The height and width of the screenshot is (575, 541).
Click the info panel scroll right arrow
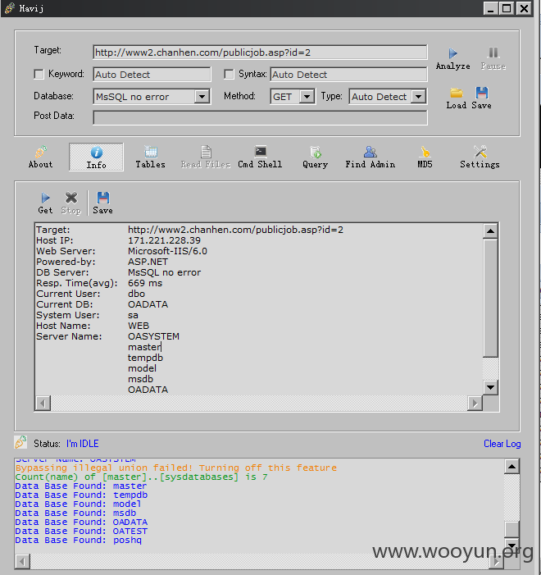(x=475, y=404)
